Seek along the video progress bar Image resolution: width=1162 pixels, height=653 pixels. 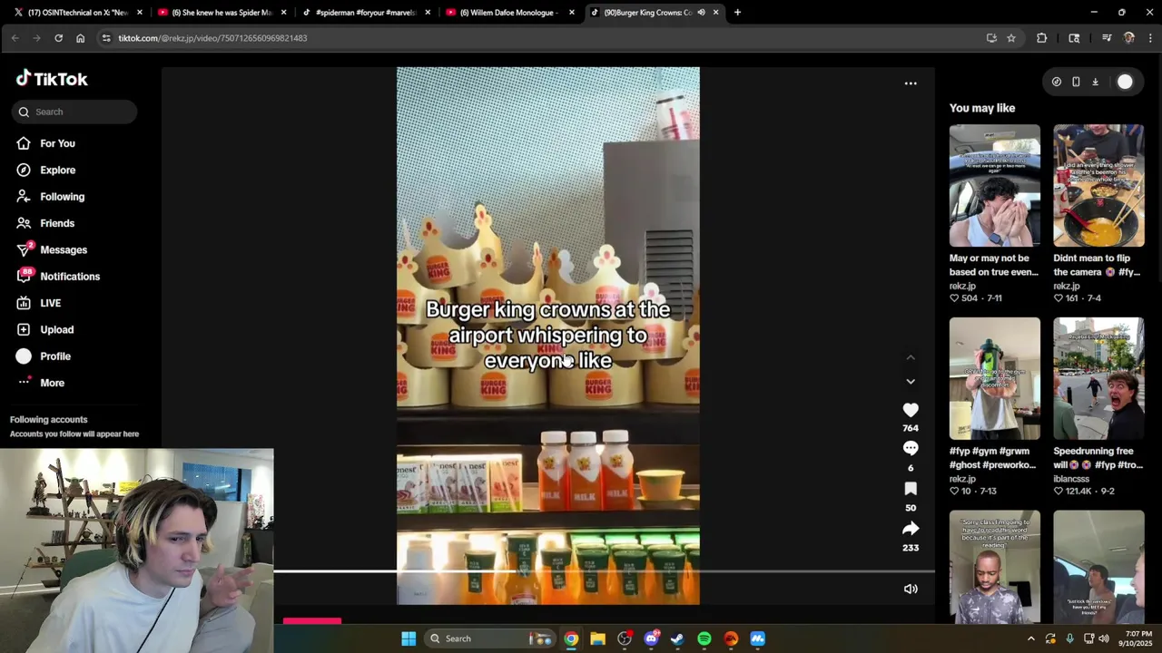[x=604, y=571]
